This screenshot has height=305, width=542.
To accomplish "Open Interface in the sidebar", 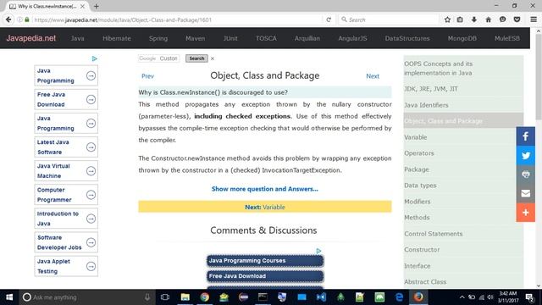I will (418, 266).
